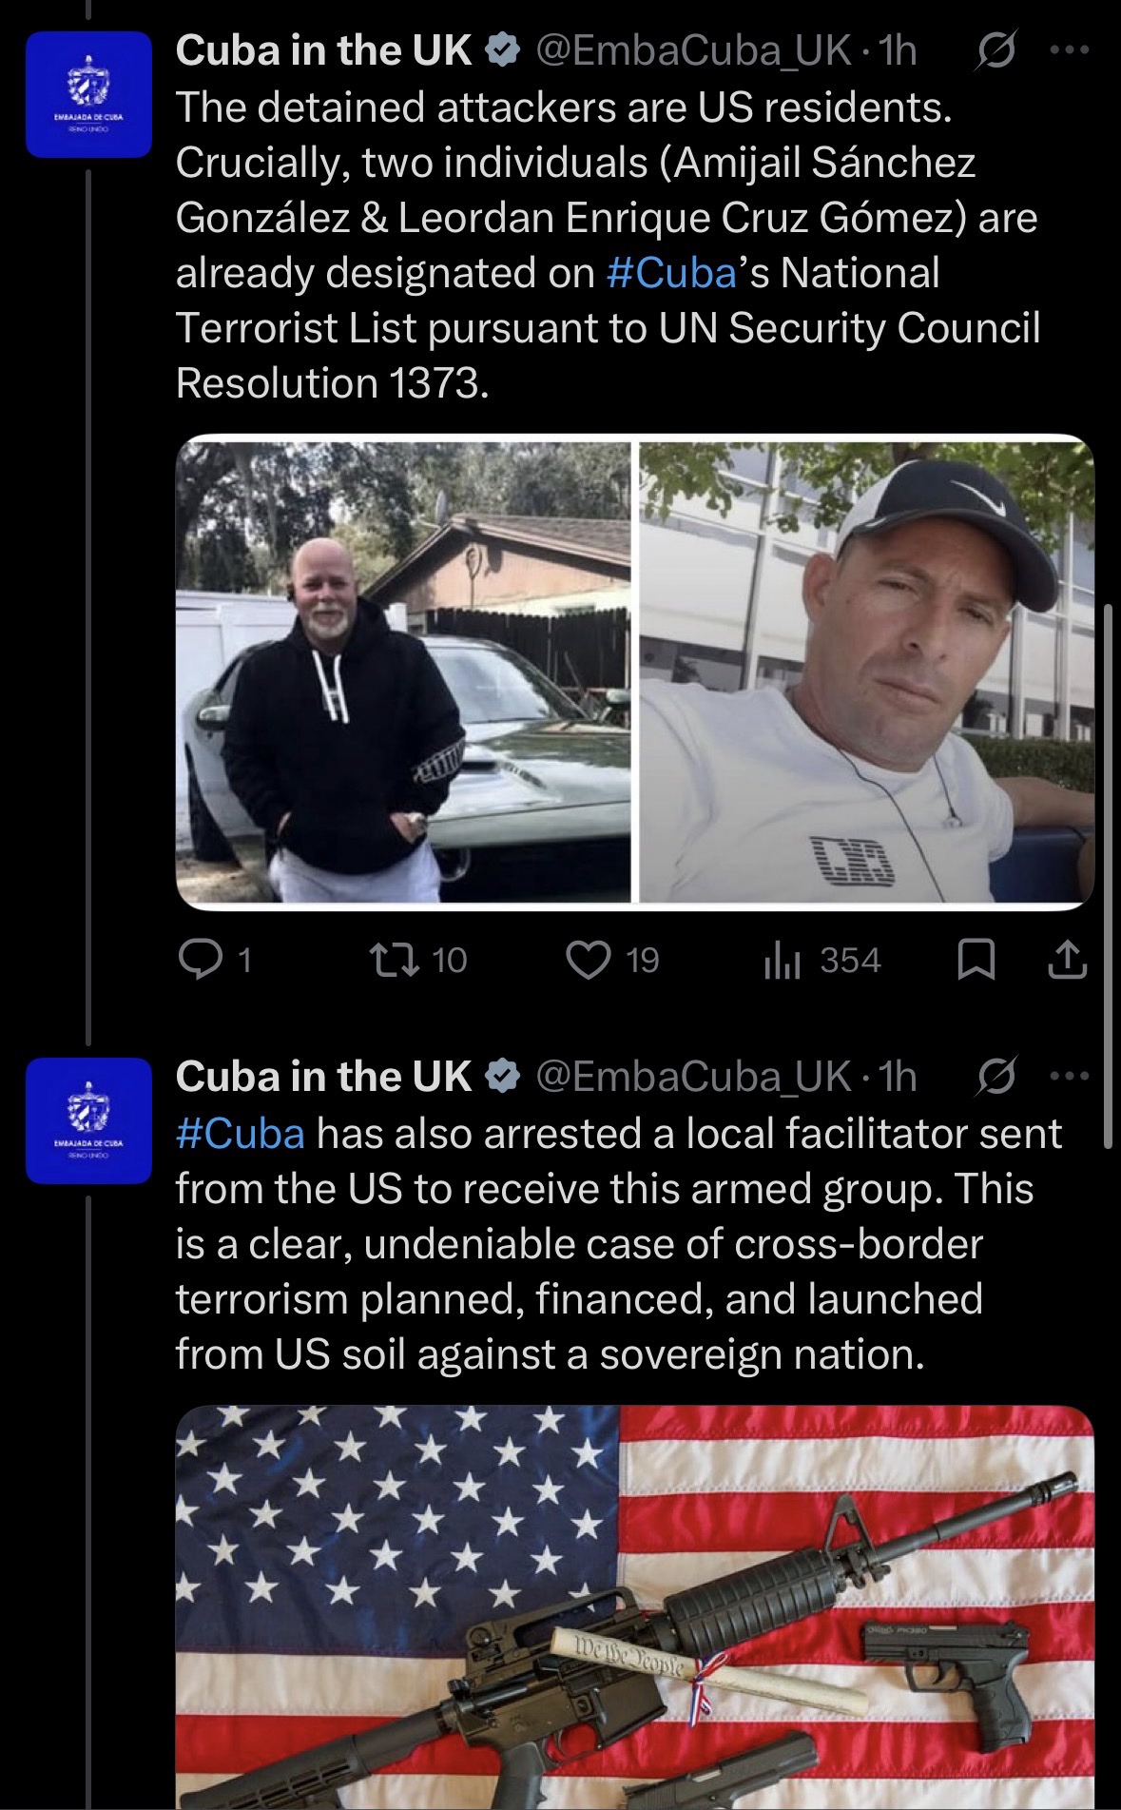The height and width of the screenshot is (1810, 1121).
Task: Open photo of man in Nike cap
Action: 866,671
